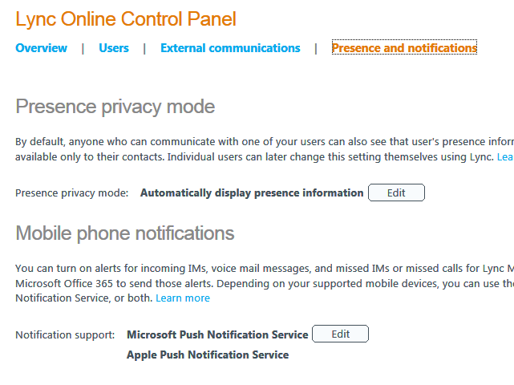Click the Automatically display presence information value
Screen dimensions: 514x385
(x=252, y=192)
